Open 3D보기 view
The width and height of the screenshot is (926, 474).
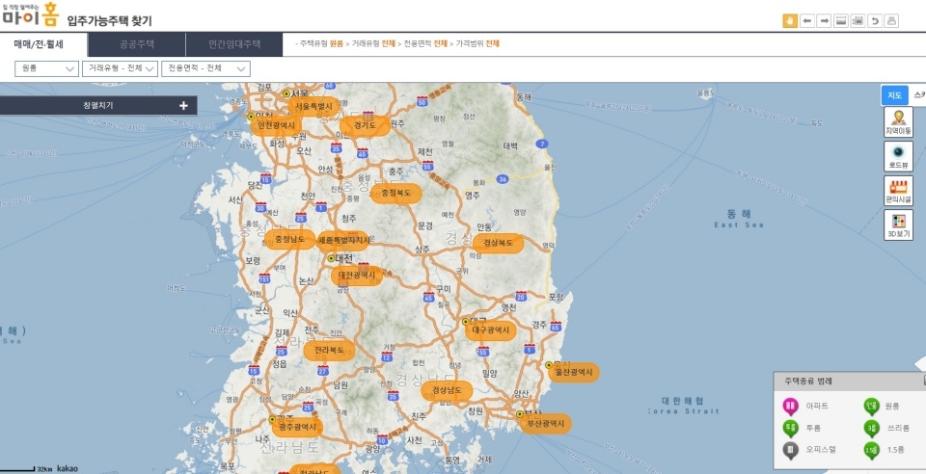click(x=898, y=224)
